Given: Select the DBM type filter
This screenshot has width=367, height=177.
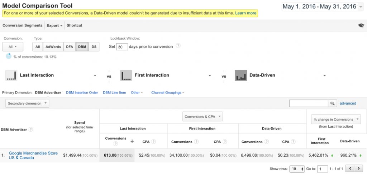Looking at the screenshot, I should pyautogui.click(x=82, y=47).
